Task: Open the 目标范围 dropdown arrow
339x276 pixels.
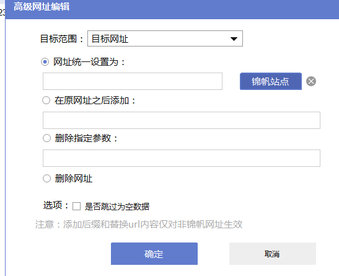Action: [x=234, y=39]
